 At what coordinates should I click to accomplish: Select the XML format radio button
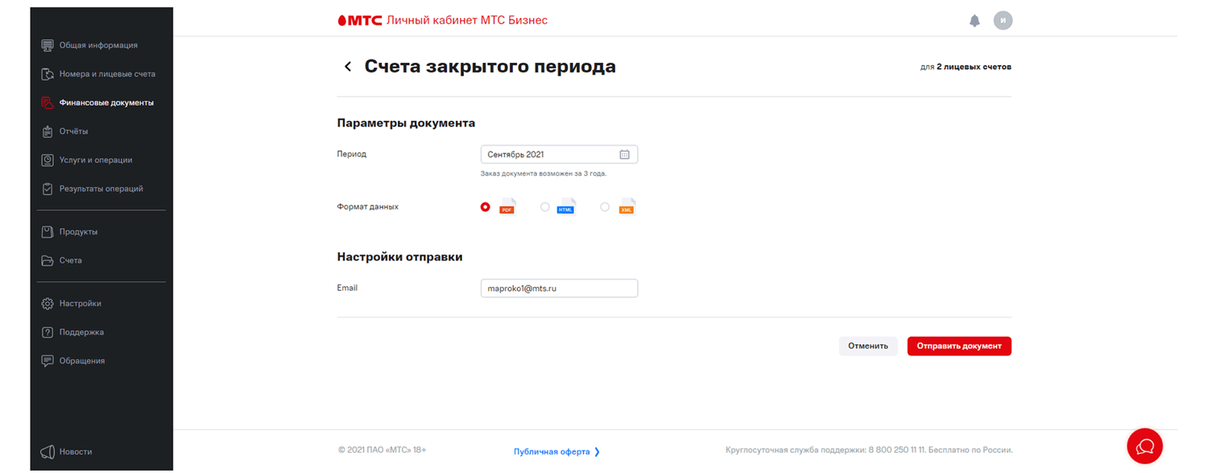pyautogui.click(x=605, y=207)
